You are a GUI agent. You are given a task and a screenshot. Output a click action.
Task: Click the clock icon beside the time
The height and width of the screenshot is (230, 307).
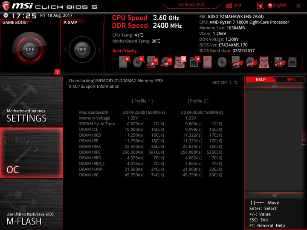coord(6,15)
